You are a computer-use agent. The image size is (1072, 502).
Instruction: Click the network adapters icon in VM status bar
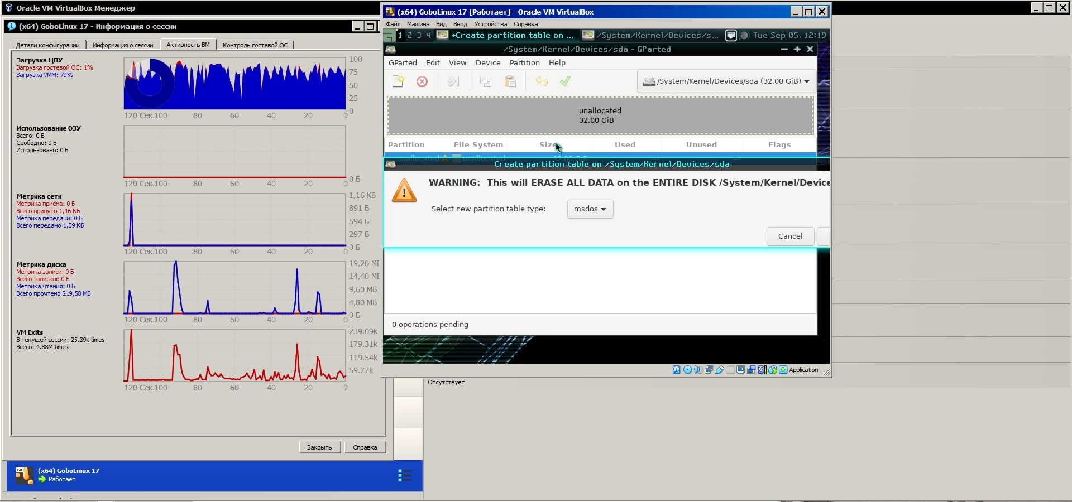(709, 370)
